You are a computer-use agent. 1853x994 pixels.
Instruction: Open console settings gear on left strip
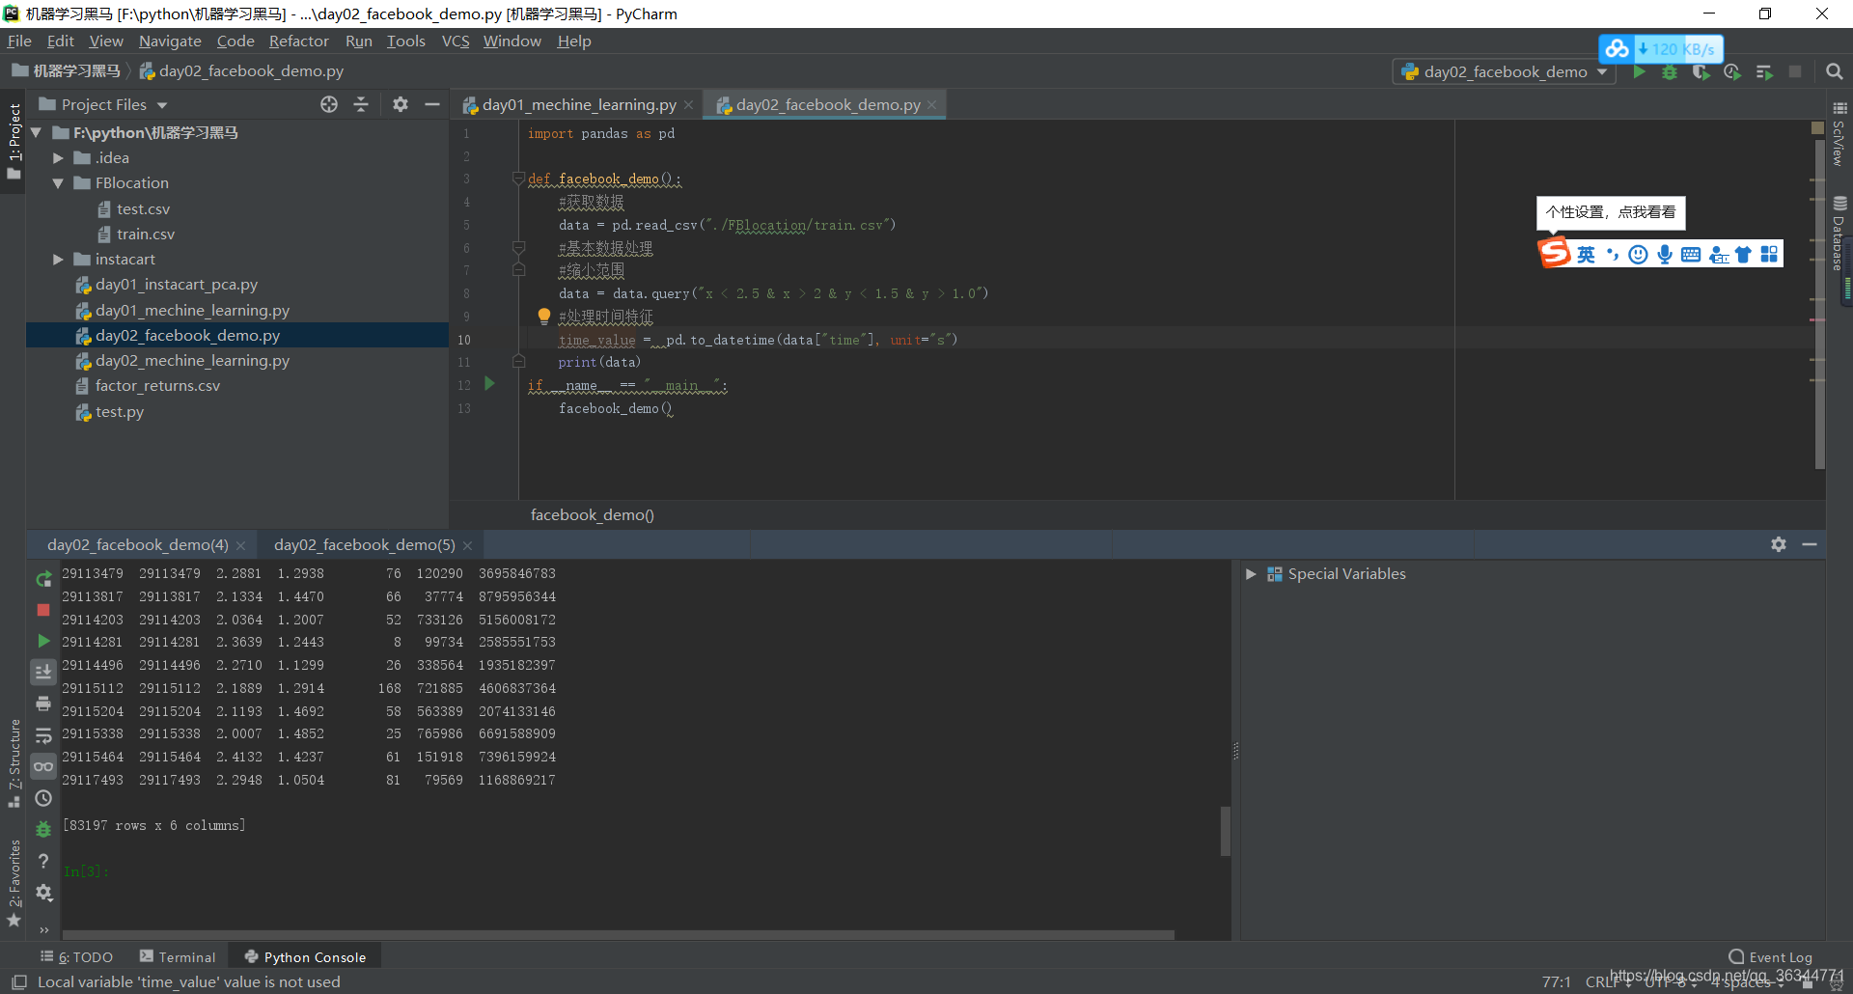(x=43, y=893)
